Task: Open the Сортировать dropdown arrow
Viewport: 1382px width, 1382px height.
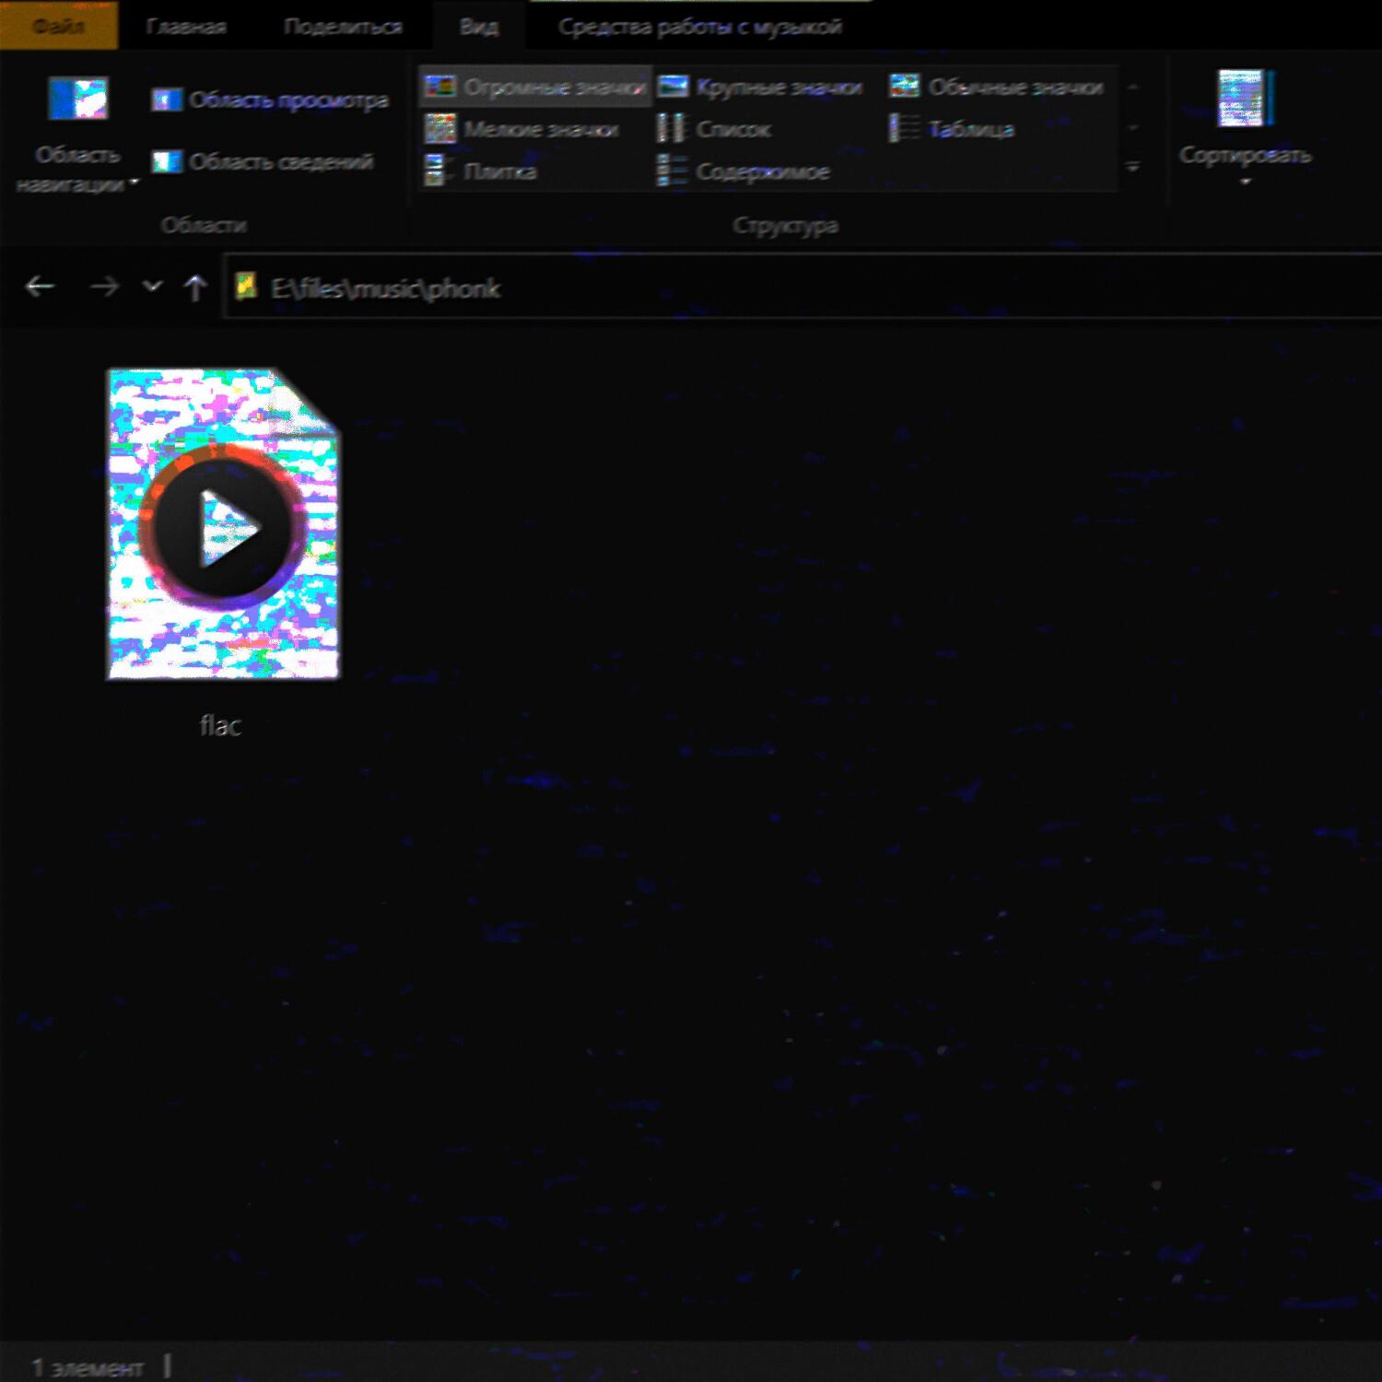Action: (x=1245, y=182)
